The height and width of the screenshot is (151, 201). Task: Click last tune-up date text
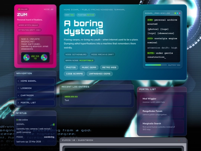pos(29,142)
